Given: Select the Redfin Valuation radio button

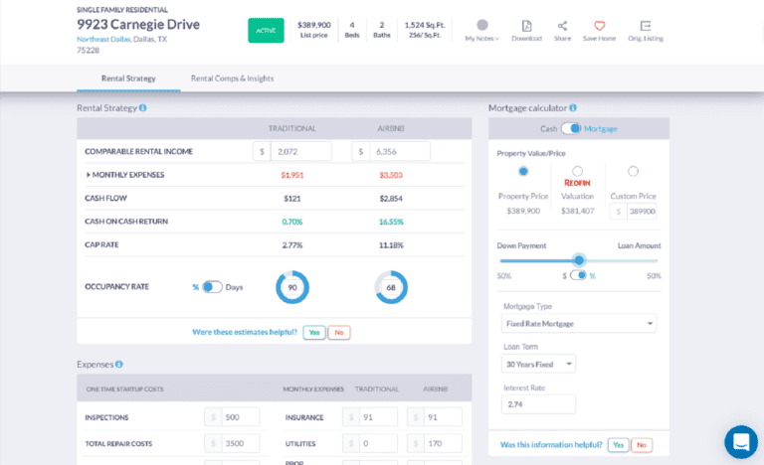Looking at the screenshot, I should (x=577, y=171).
